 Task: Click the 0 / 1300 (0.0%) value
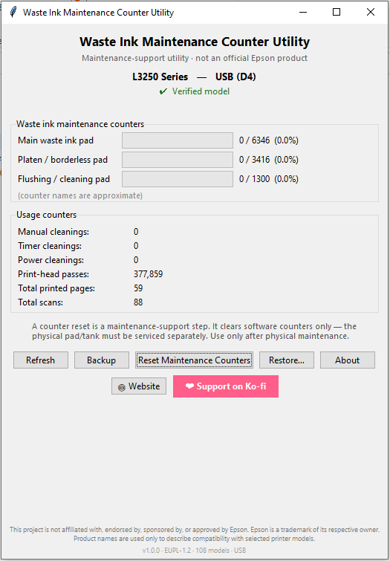tap(269, 179)
